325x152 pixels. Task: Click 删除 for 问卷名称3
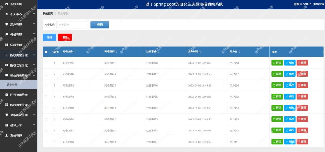pos(302,119)
